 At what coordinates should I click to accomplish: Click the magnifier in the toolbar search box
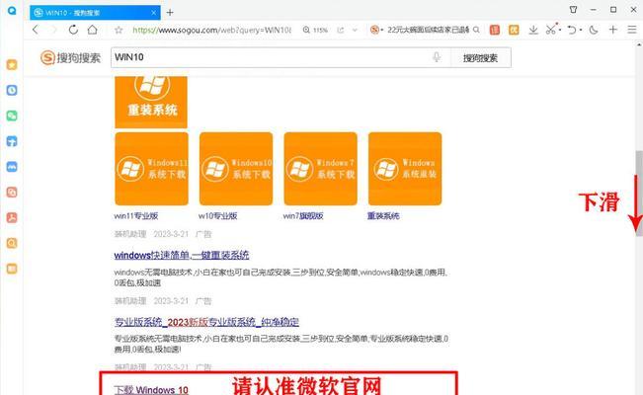click(x=476, y=30)
